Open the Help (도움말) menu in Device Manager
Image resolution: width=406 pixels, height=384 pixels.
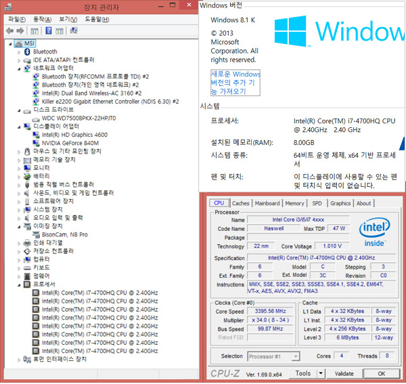point(97,20)
